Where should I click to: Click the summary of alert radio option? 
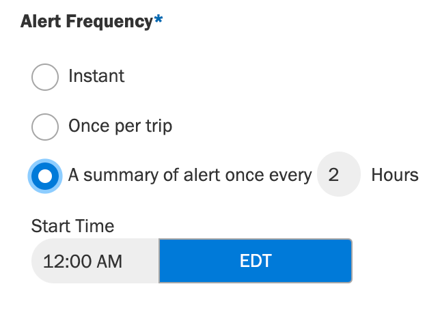(x=45, y=176)
